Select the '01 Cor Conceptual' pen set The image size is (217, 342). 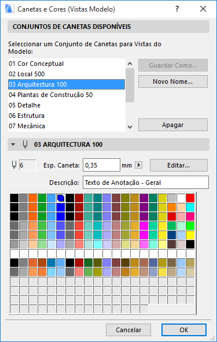67,64
